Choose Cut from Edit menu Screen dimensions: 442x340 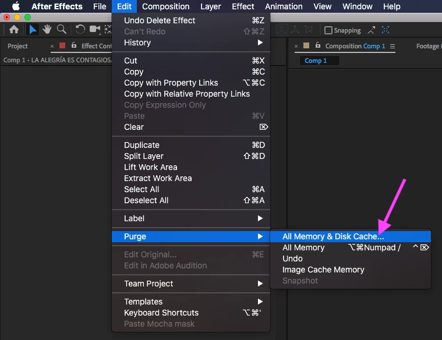coord(191,61)
